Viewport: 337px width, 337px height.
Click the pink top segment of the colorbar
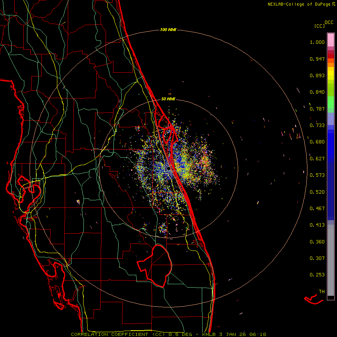[x=331, y=40]
